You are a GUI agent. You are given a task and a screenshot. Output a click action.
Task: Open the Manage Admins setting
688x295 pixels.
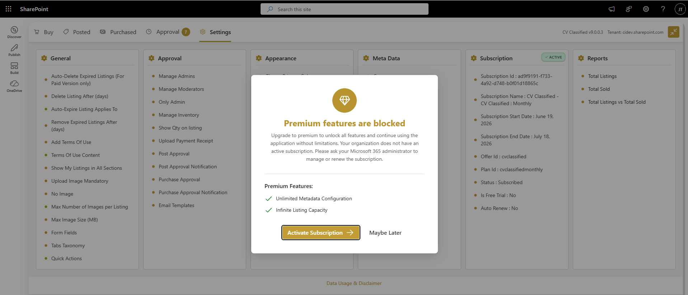coord(177,76)
